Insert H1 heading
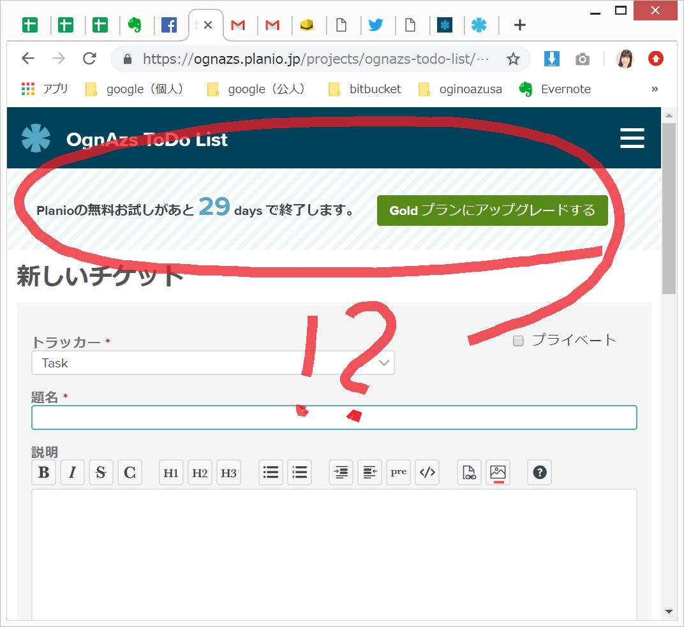684x627 pixels. [x=171, y=472]
